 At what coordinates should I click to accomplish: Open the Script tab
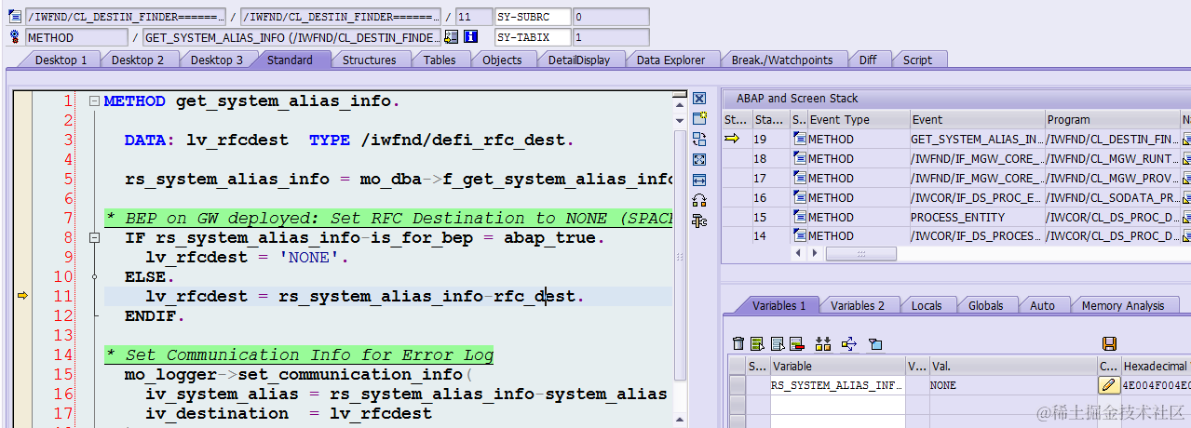(917, 60)
